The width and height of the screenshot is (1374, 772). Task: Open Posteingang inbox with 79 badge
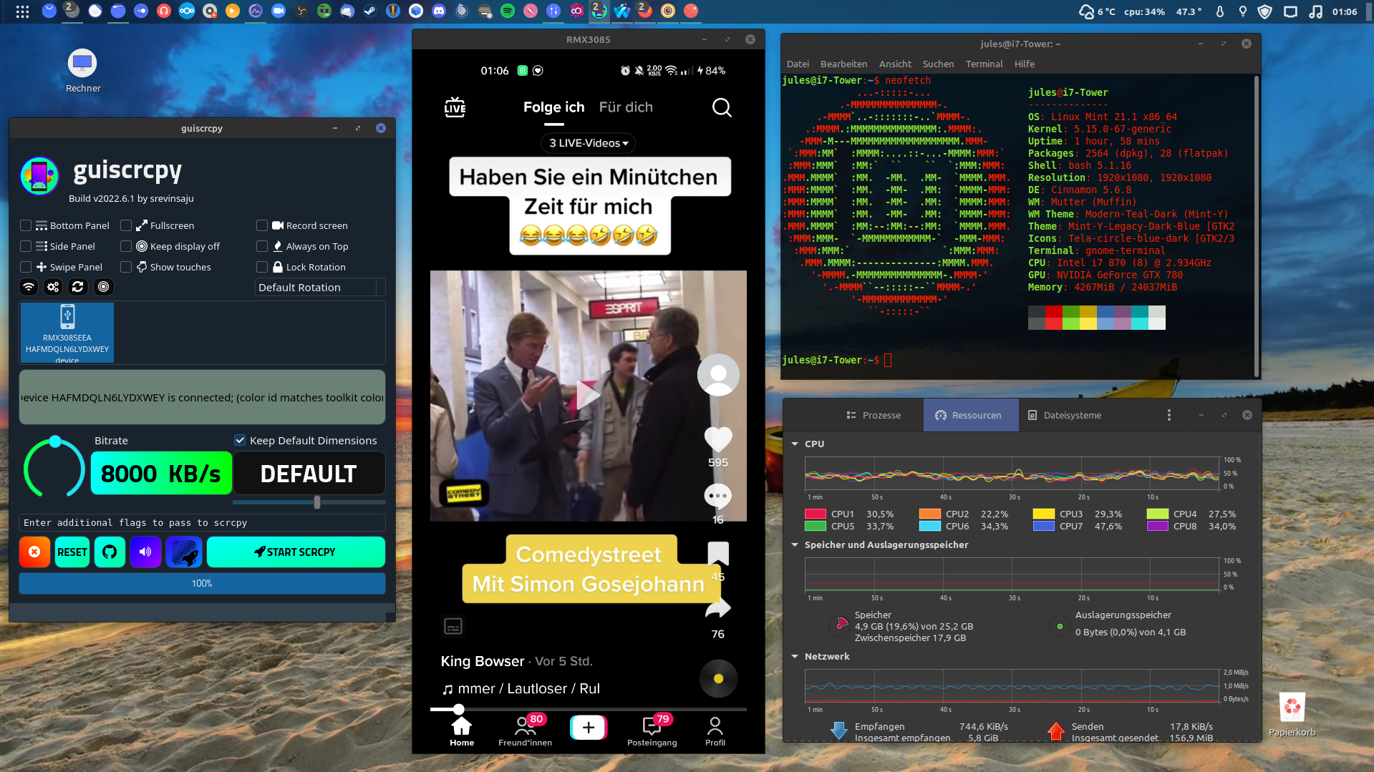(652, 731)
